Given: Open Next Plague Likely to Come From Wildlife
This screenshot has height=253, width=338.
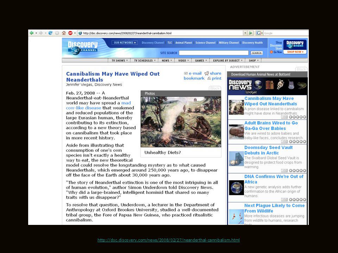Looking at the screenshot, I should pyautogui.click(x=274, y=208).
